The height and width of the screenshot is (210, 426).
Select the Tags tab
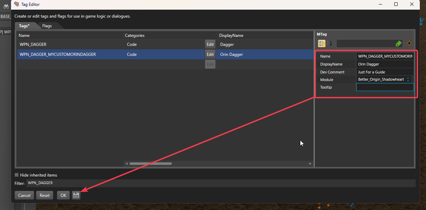(x=24, y=26)
